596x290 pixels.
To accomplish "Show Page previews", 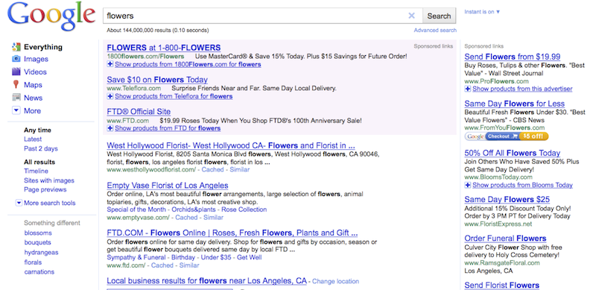I will (45, 189).
